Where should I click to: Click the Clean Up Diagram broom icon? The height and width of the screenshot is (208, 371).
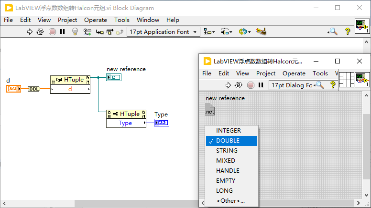tap(261, 31)
